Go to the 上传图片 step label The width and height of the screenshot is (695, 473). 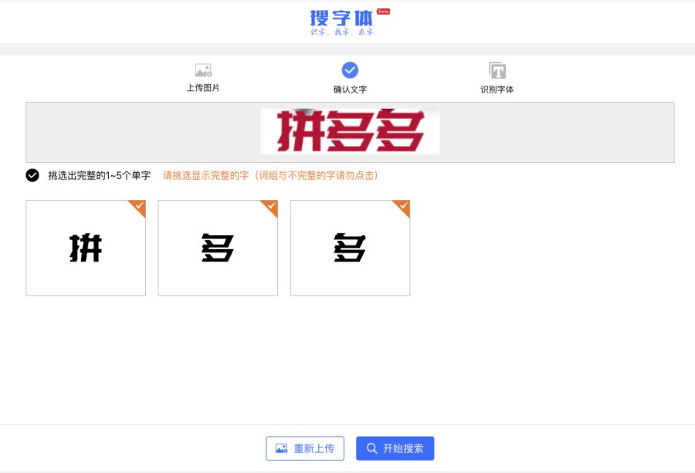pyautogui.click(x=203, y=88)
